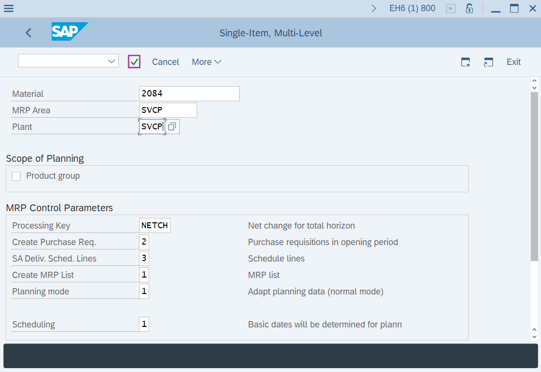
Task: Add this screen to favorites
Action: click(465, 62)
